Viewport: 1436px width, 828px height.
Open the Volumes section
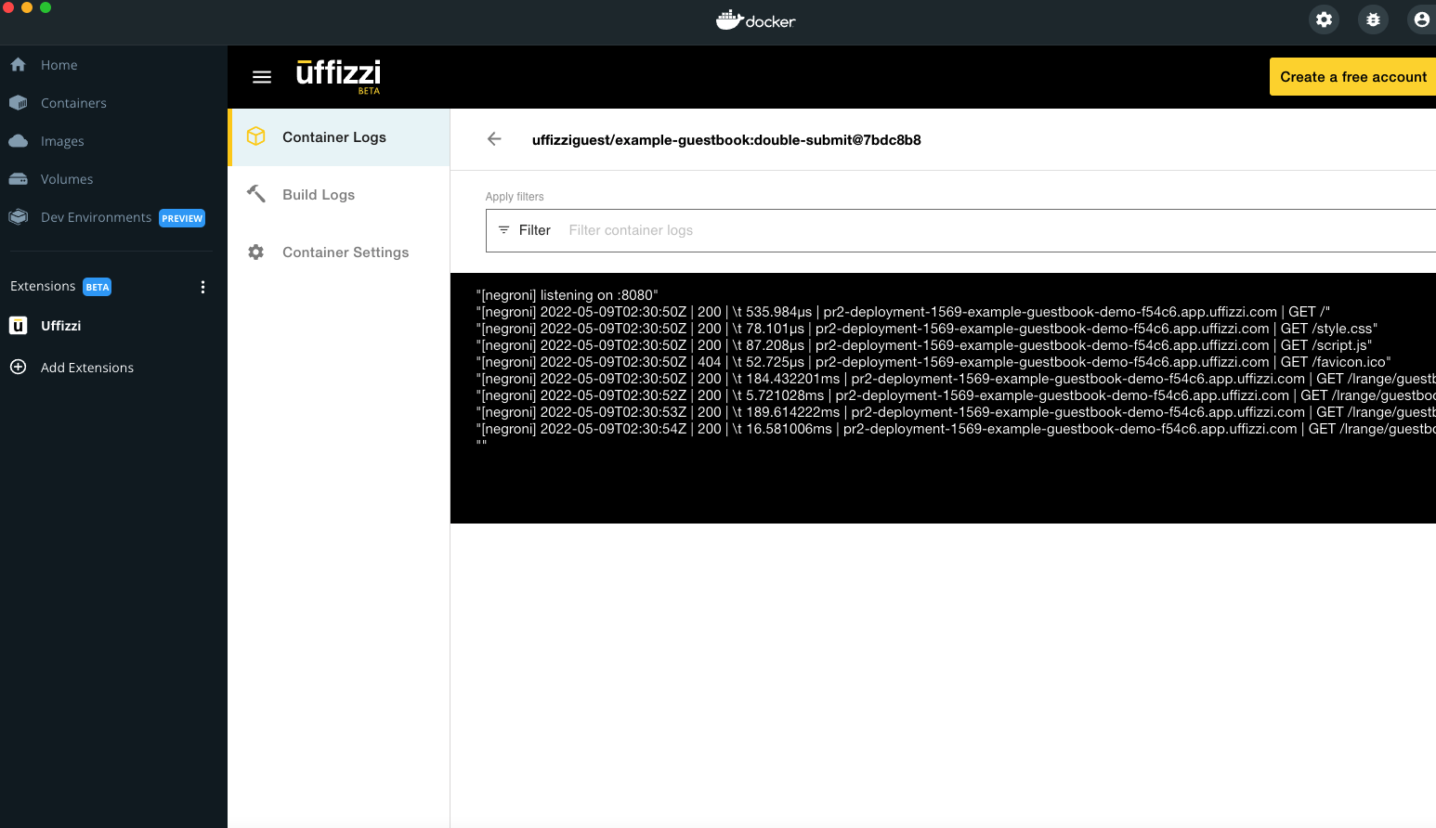tap(67, 179)
